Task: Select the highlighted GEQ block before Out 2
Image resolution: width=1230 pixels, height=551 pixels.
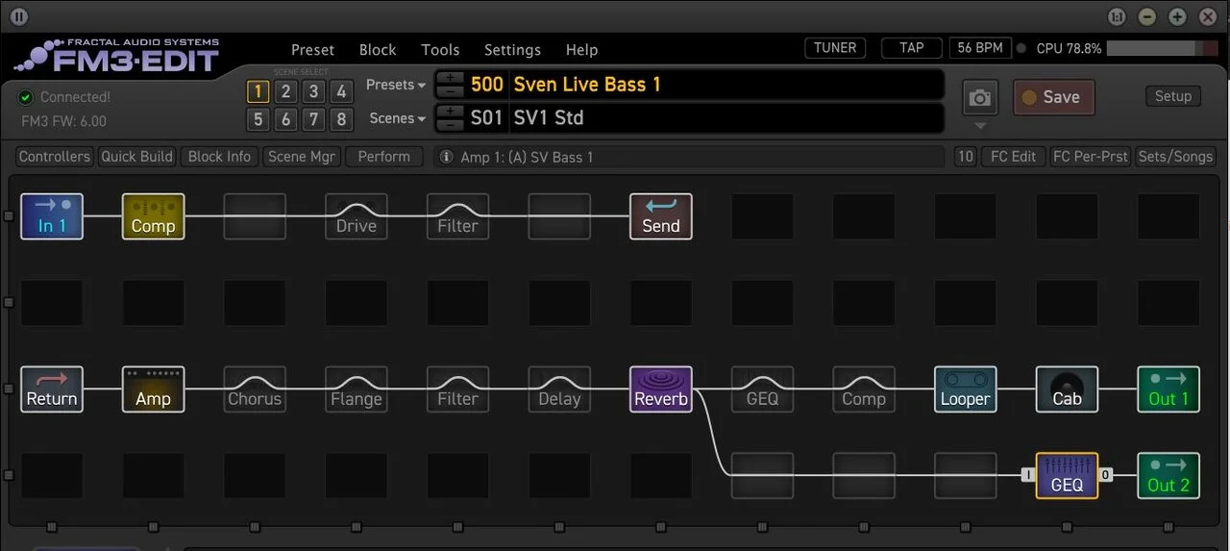Action: pos(1067,476)
